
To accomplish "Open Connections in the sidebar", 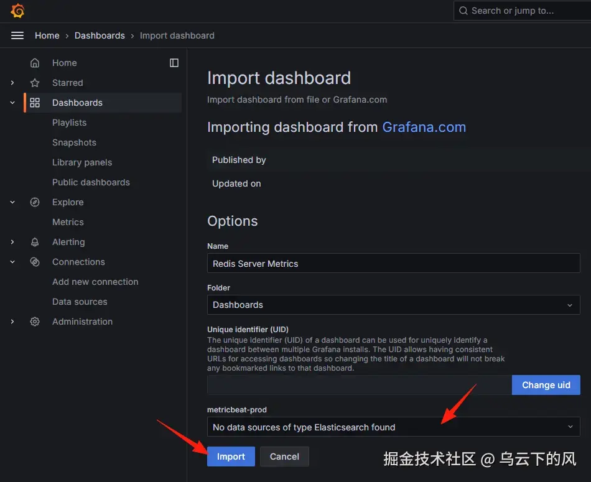I will point(78,262).
